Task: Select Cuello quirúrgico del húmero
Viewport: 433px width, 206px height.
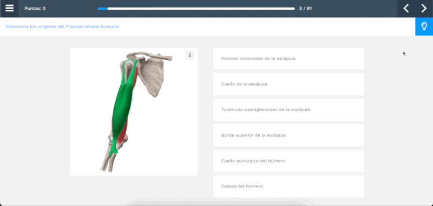Action: (288, 160)
